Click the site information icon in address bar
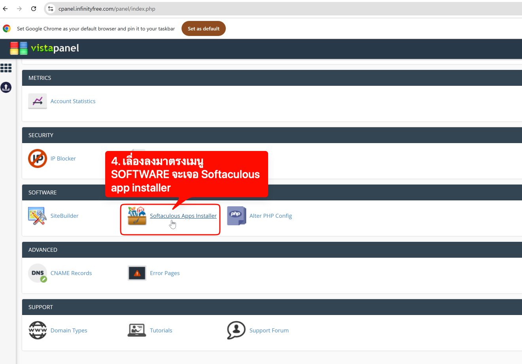Viewport: 522px width, 364px height. click(x=51, y=9)
